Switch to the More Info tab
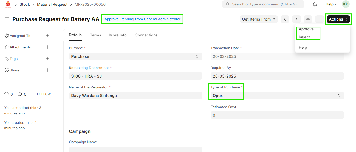 click(118, 35)
